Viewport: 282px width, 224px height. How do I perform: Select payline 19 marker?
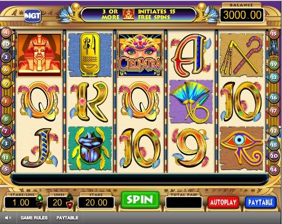tap(274, 64)
